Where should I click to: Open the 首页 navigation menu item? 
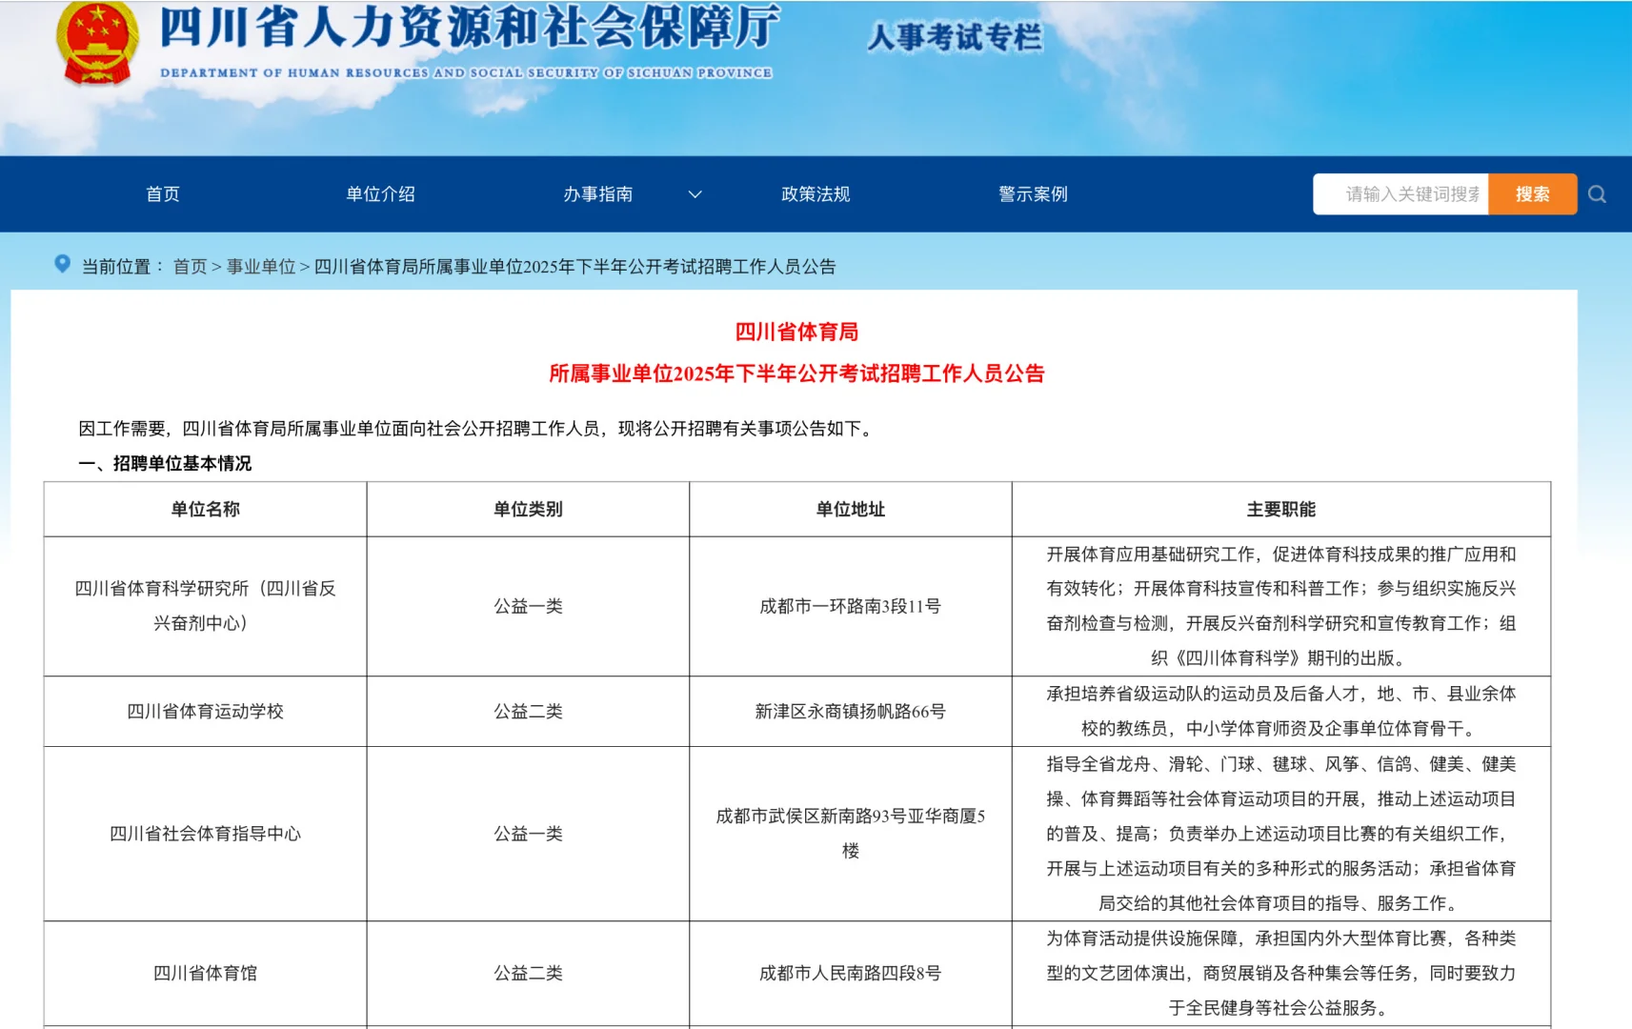(x=163, y=194)
